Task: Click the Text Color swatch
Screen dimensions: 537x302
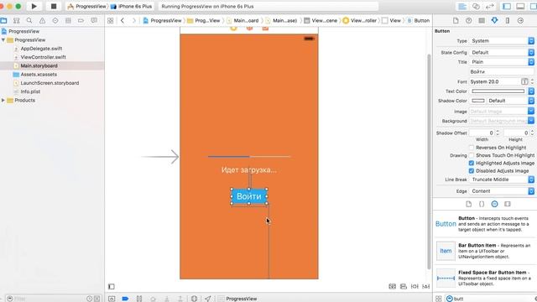Action: (x=498, y=91)
